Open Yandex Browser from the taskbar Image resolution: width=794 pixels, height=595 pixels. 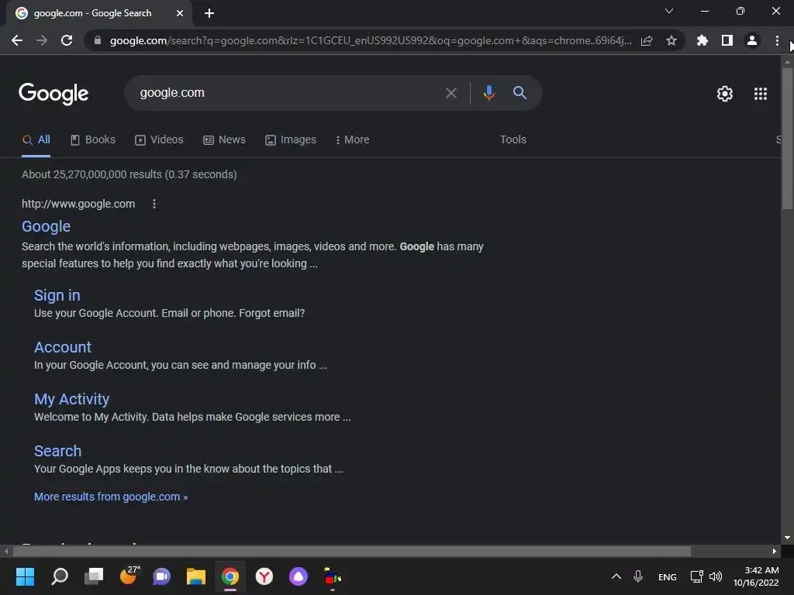click(264, 576)
